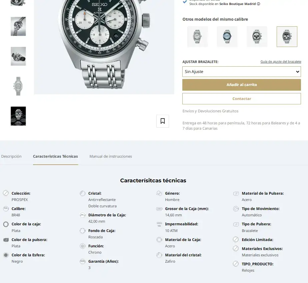Viewport: 308px width, 283px height.
Task: Select the light blue dial model thumbnail
Action: tap(227, 37)
